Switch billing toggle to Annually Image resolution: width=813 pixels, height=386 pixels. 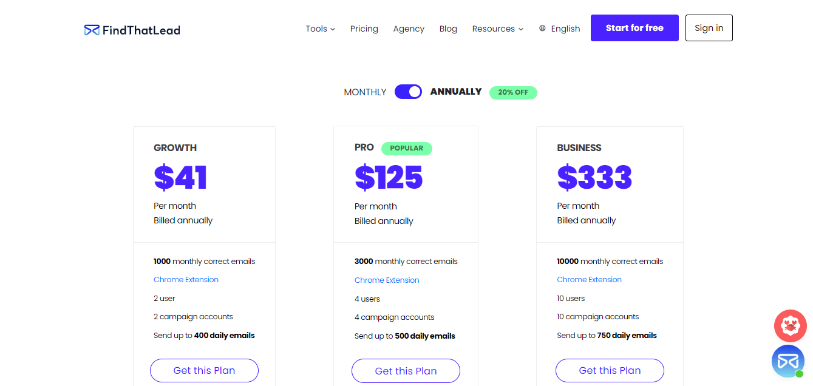coord(408,91)
